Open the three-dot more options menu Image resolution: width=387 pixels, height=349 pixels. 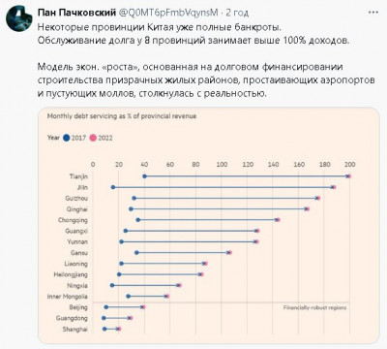[373, 13]
